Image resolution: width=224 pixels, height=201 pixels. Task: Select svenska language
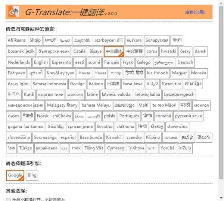point(134,138)
